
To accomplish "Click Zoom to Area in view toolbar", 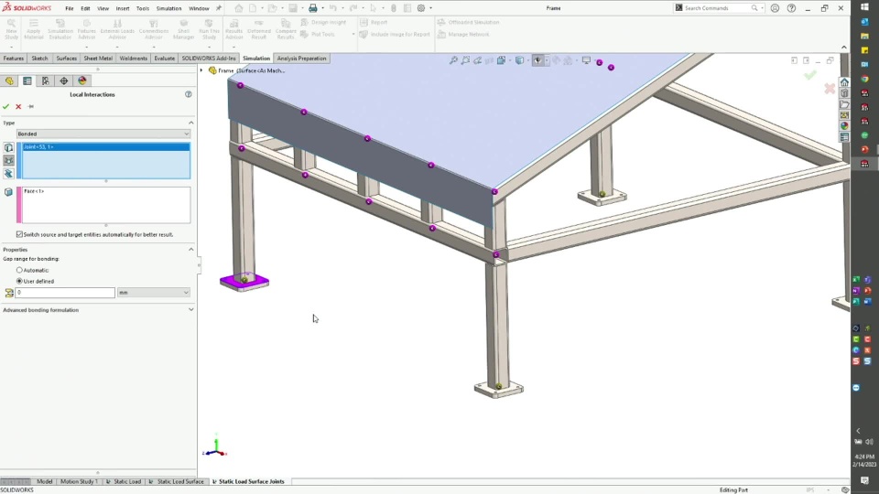I will coord(465,60).
